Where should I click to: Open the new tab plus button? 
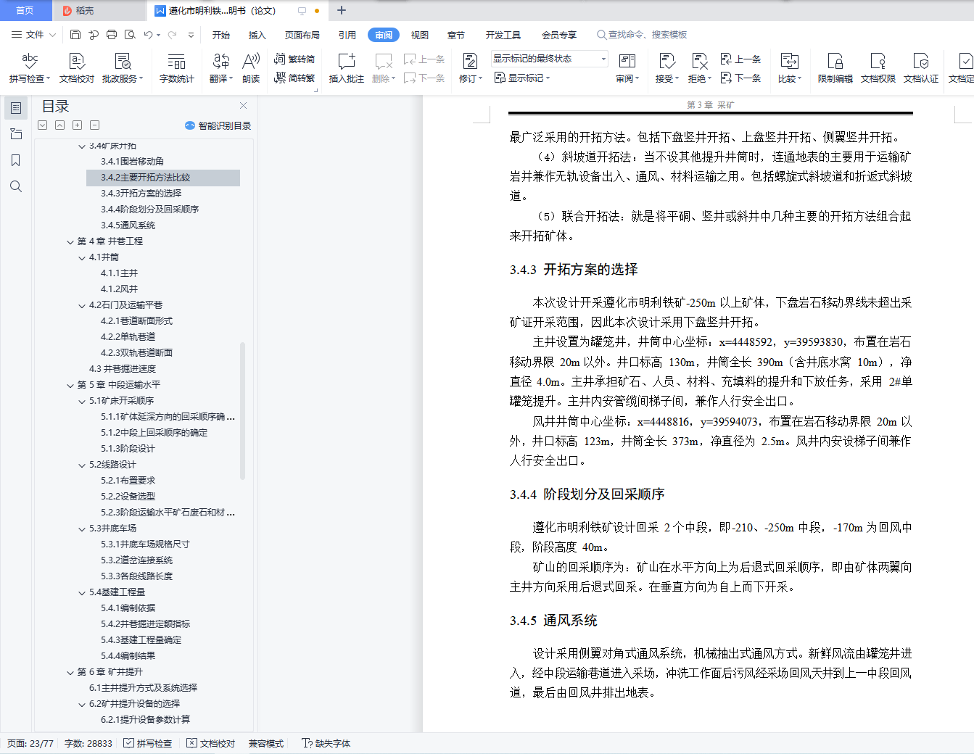click(x=342, y=10)
